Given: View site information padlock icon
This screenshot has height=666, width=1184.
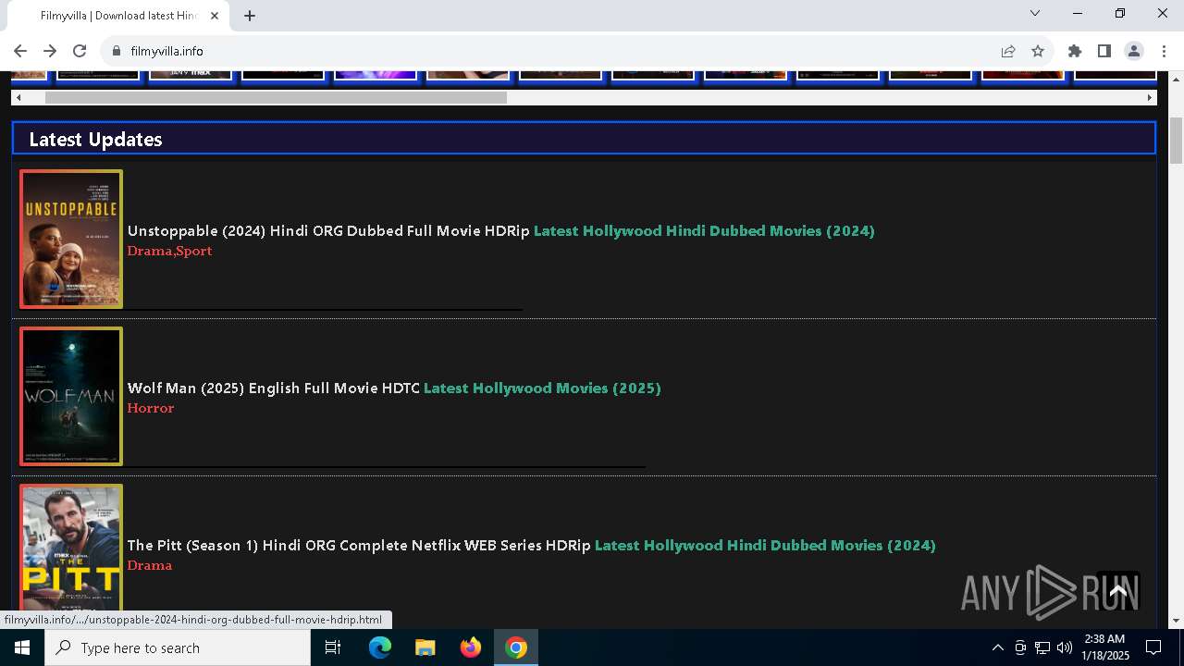Looking at the screenshot, I should pyautogui.click(x=117, y=51).
